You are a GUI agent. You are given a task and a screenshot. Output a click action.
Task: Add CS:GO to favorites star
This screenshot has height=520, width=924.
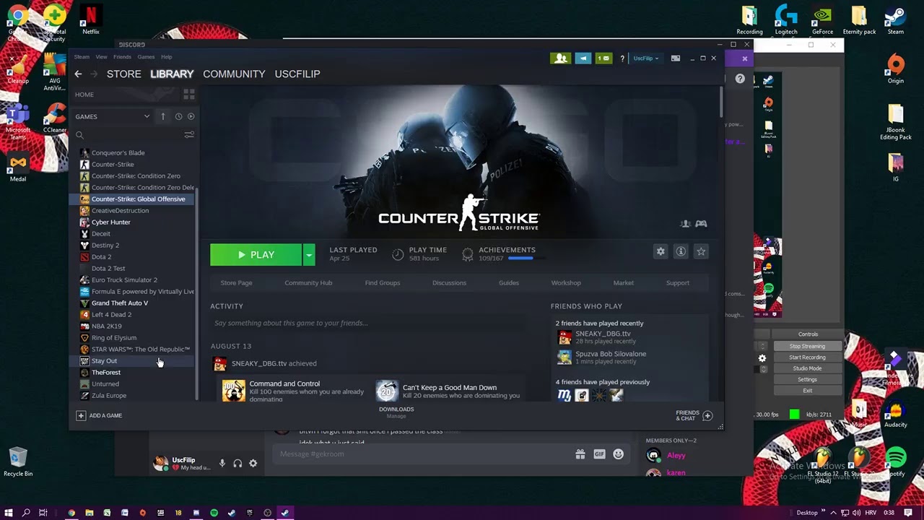pyautogui.click(x=701, y=251)
